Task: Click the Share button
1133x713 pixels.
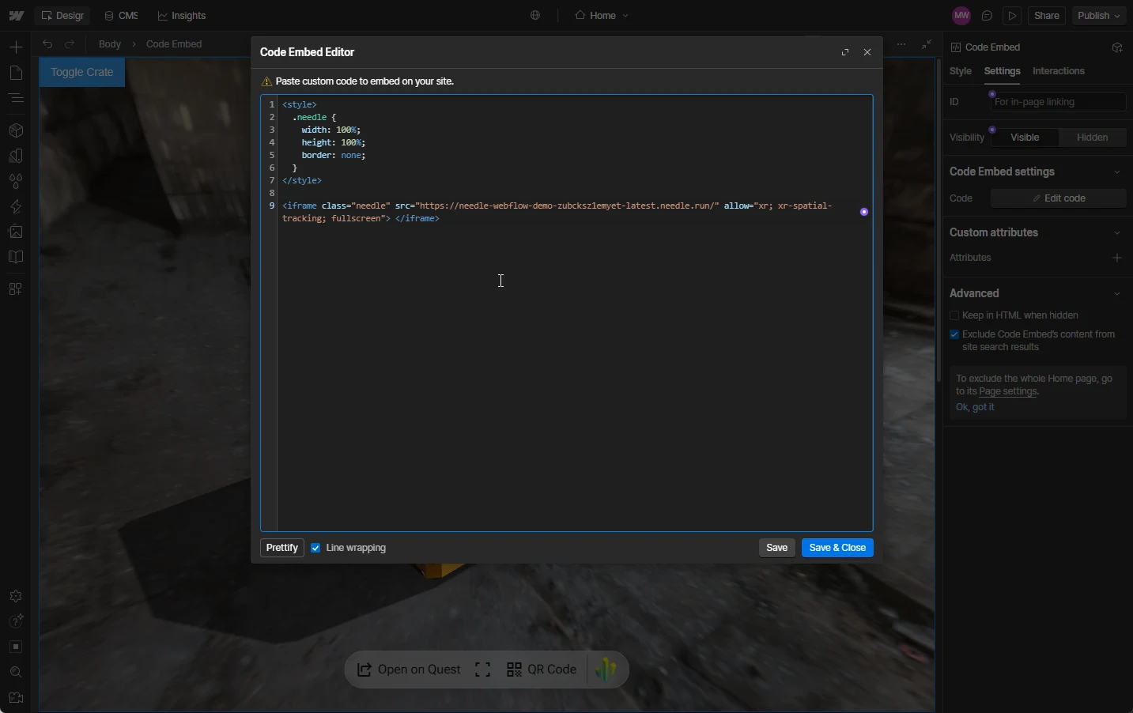Action: (1047, 16)
